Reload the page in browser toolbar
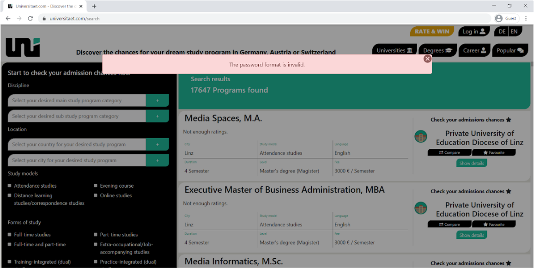The image size is (534, 268). coord(30,18)
